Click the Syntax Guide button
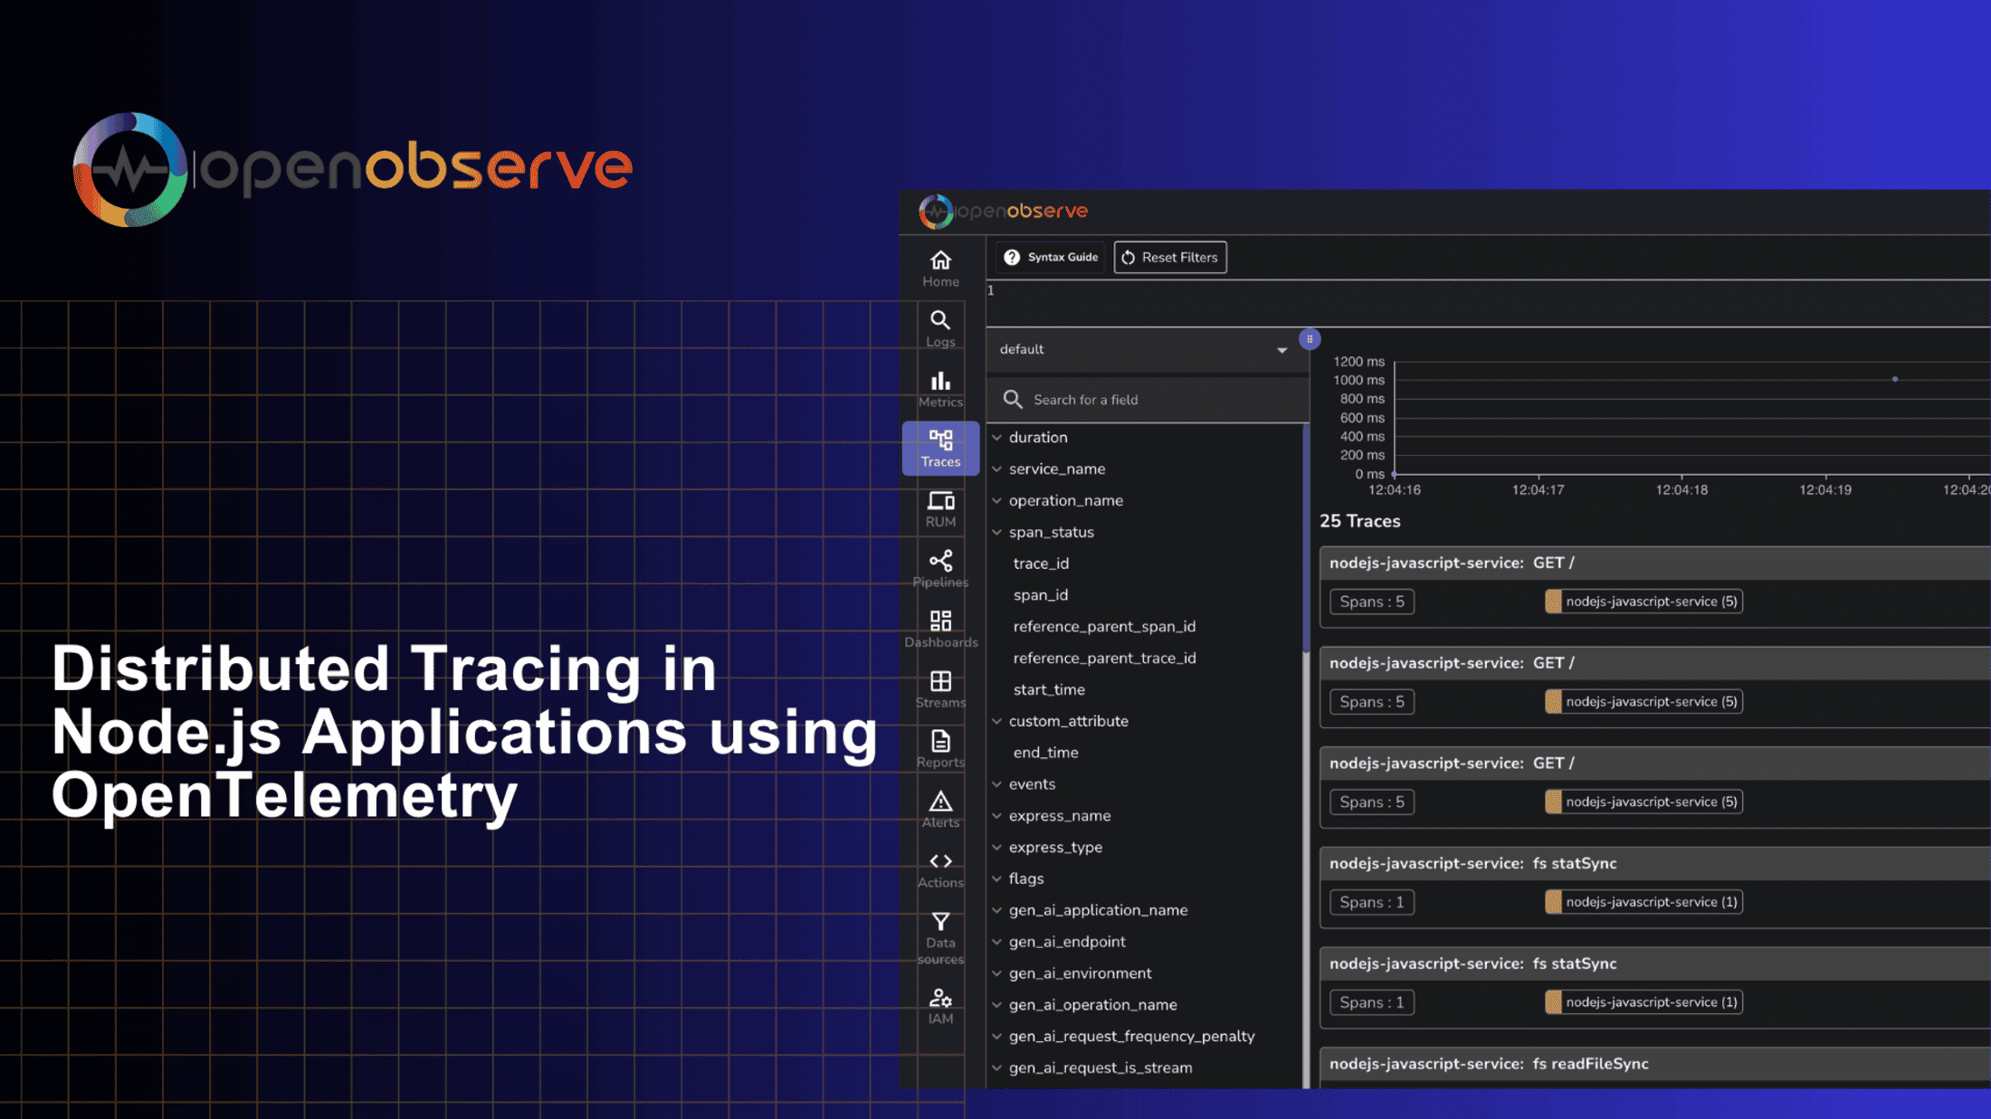Viewport: 1991px width, 1119px height. coord(1051,258)
